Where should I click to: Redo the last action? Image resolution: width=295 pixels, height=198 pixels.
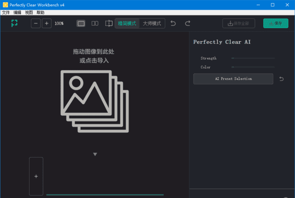point(188,23)
